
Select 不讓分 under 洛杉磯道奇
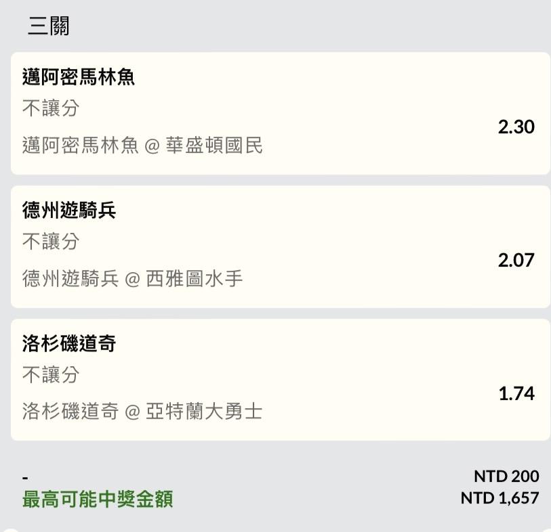[51, 374]
